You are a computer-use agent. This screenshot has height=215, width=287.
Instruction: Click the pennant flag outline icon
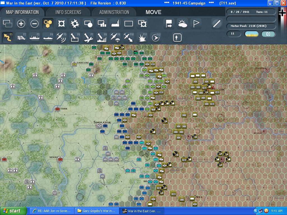tap(196, 24)
